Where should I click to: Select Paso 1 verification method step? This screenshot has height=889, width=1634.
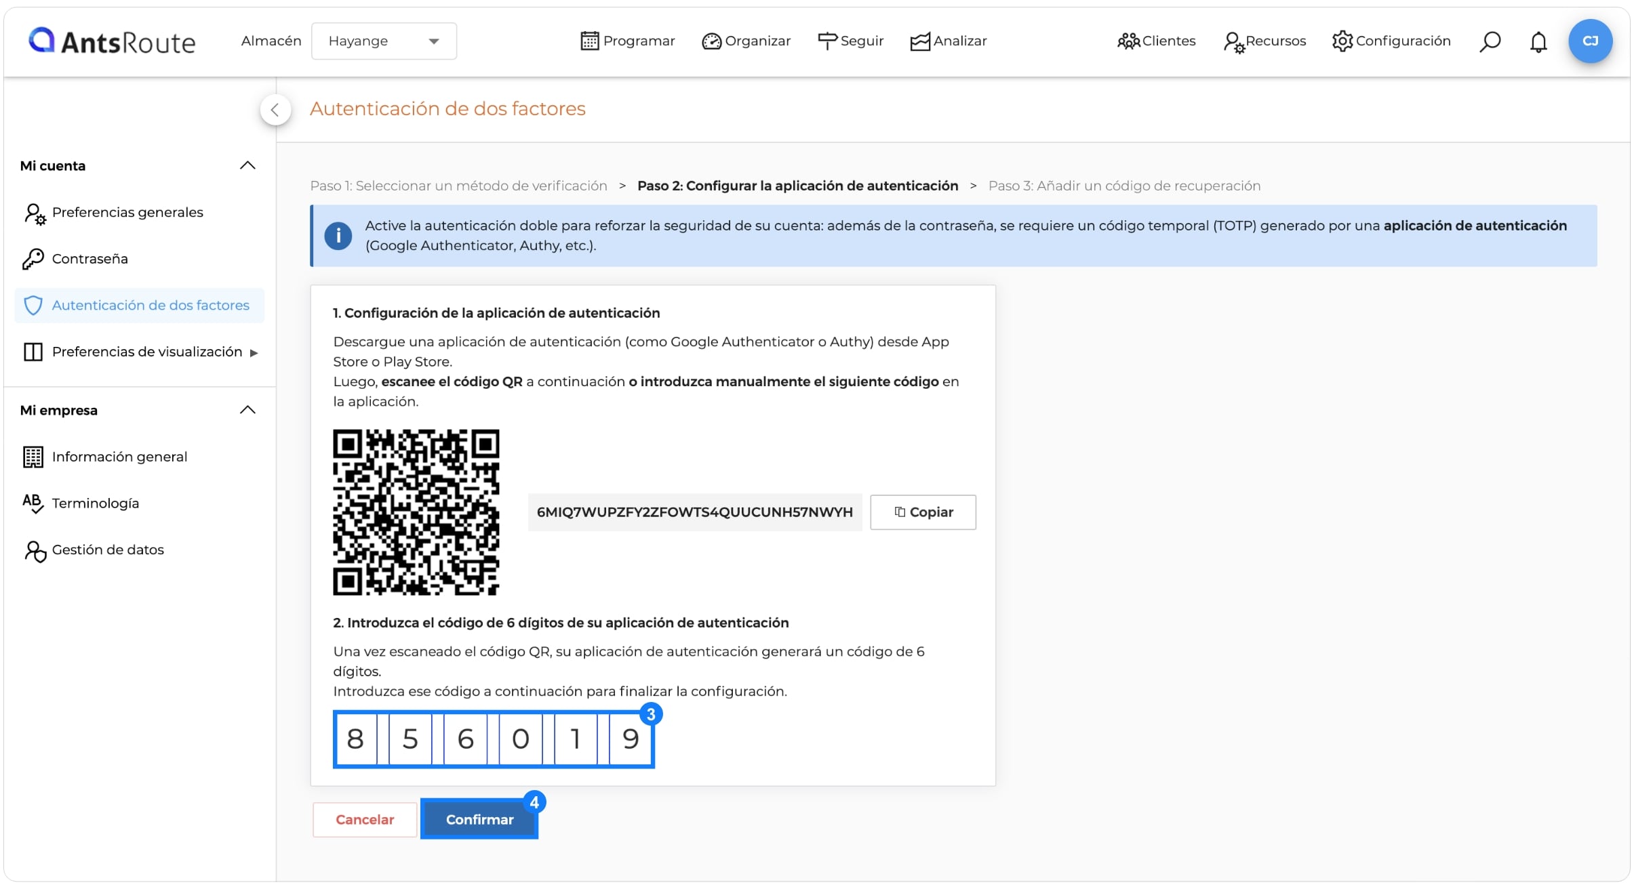[460, 185]
